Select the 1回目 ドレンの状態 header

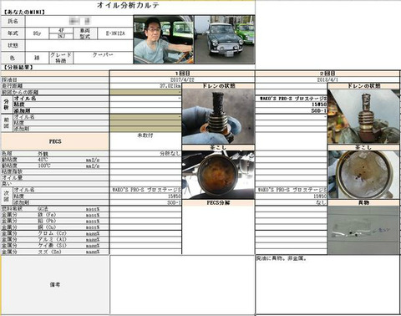(x=218, y=86)
